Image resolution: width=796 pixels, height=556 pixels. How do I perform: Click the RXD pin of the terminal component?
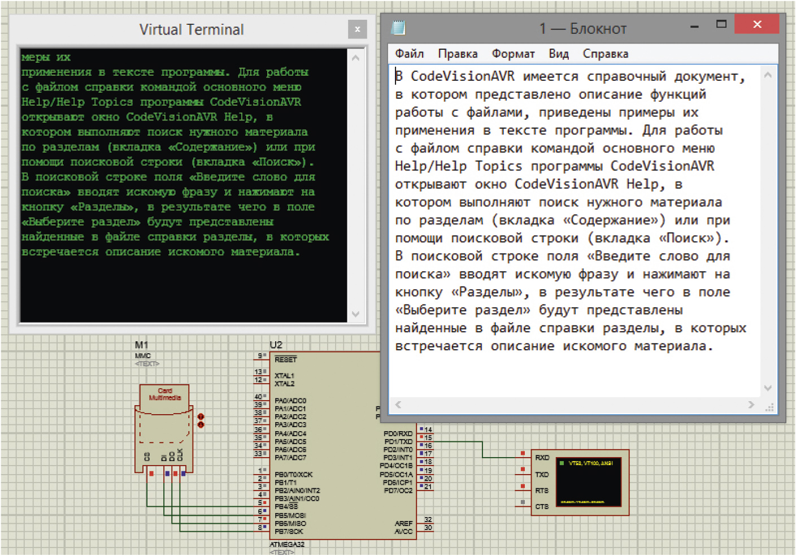(542, 458)
